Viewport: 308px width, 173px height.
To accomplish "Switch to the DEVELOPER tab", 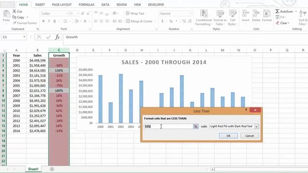I will (156, 4).
